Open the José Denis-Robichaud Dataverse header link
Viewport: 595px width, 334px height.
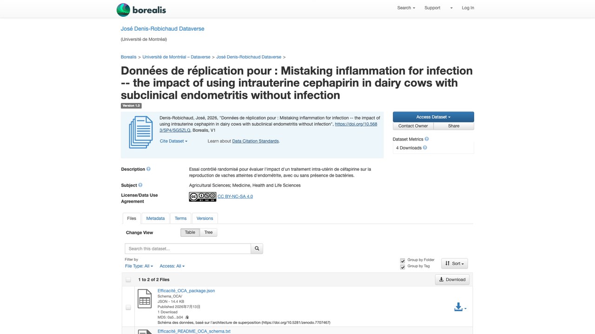point(163,29)
